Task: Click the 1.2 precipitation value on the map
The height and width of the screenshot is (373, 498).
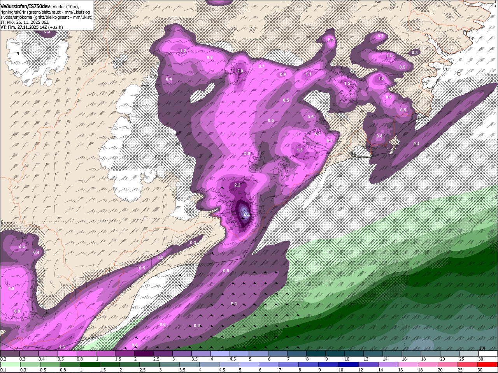Action: point(183,51)
